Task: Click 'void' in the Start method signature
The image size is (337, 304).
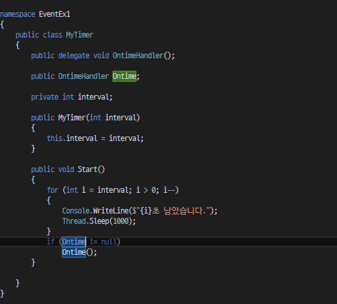Action: point(66,169)
